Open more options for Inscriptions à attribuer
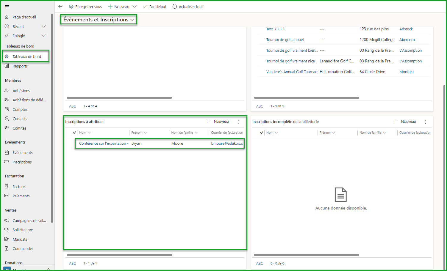This screenshot has height=271, width=447. pyautogui.click(x=238, y=122)
